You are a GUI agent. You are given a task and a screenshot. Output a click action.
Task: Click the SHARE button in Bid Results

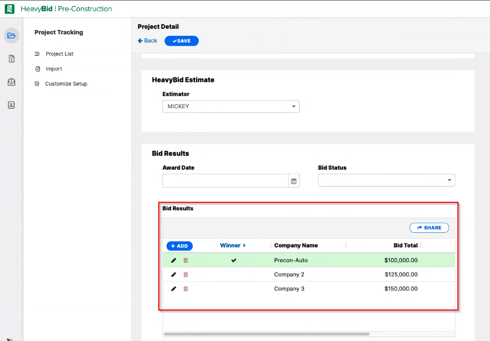(x=429, y=228)
